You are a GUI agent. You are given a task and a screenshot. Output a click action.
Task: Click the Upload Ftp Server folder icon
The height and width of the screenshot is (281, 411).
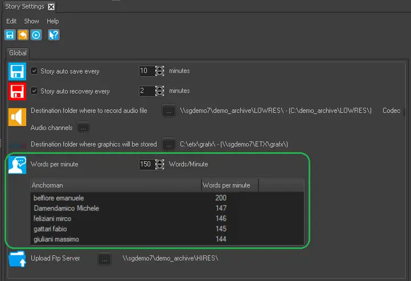[17, 259]
